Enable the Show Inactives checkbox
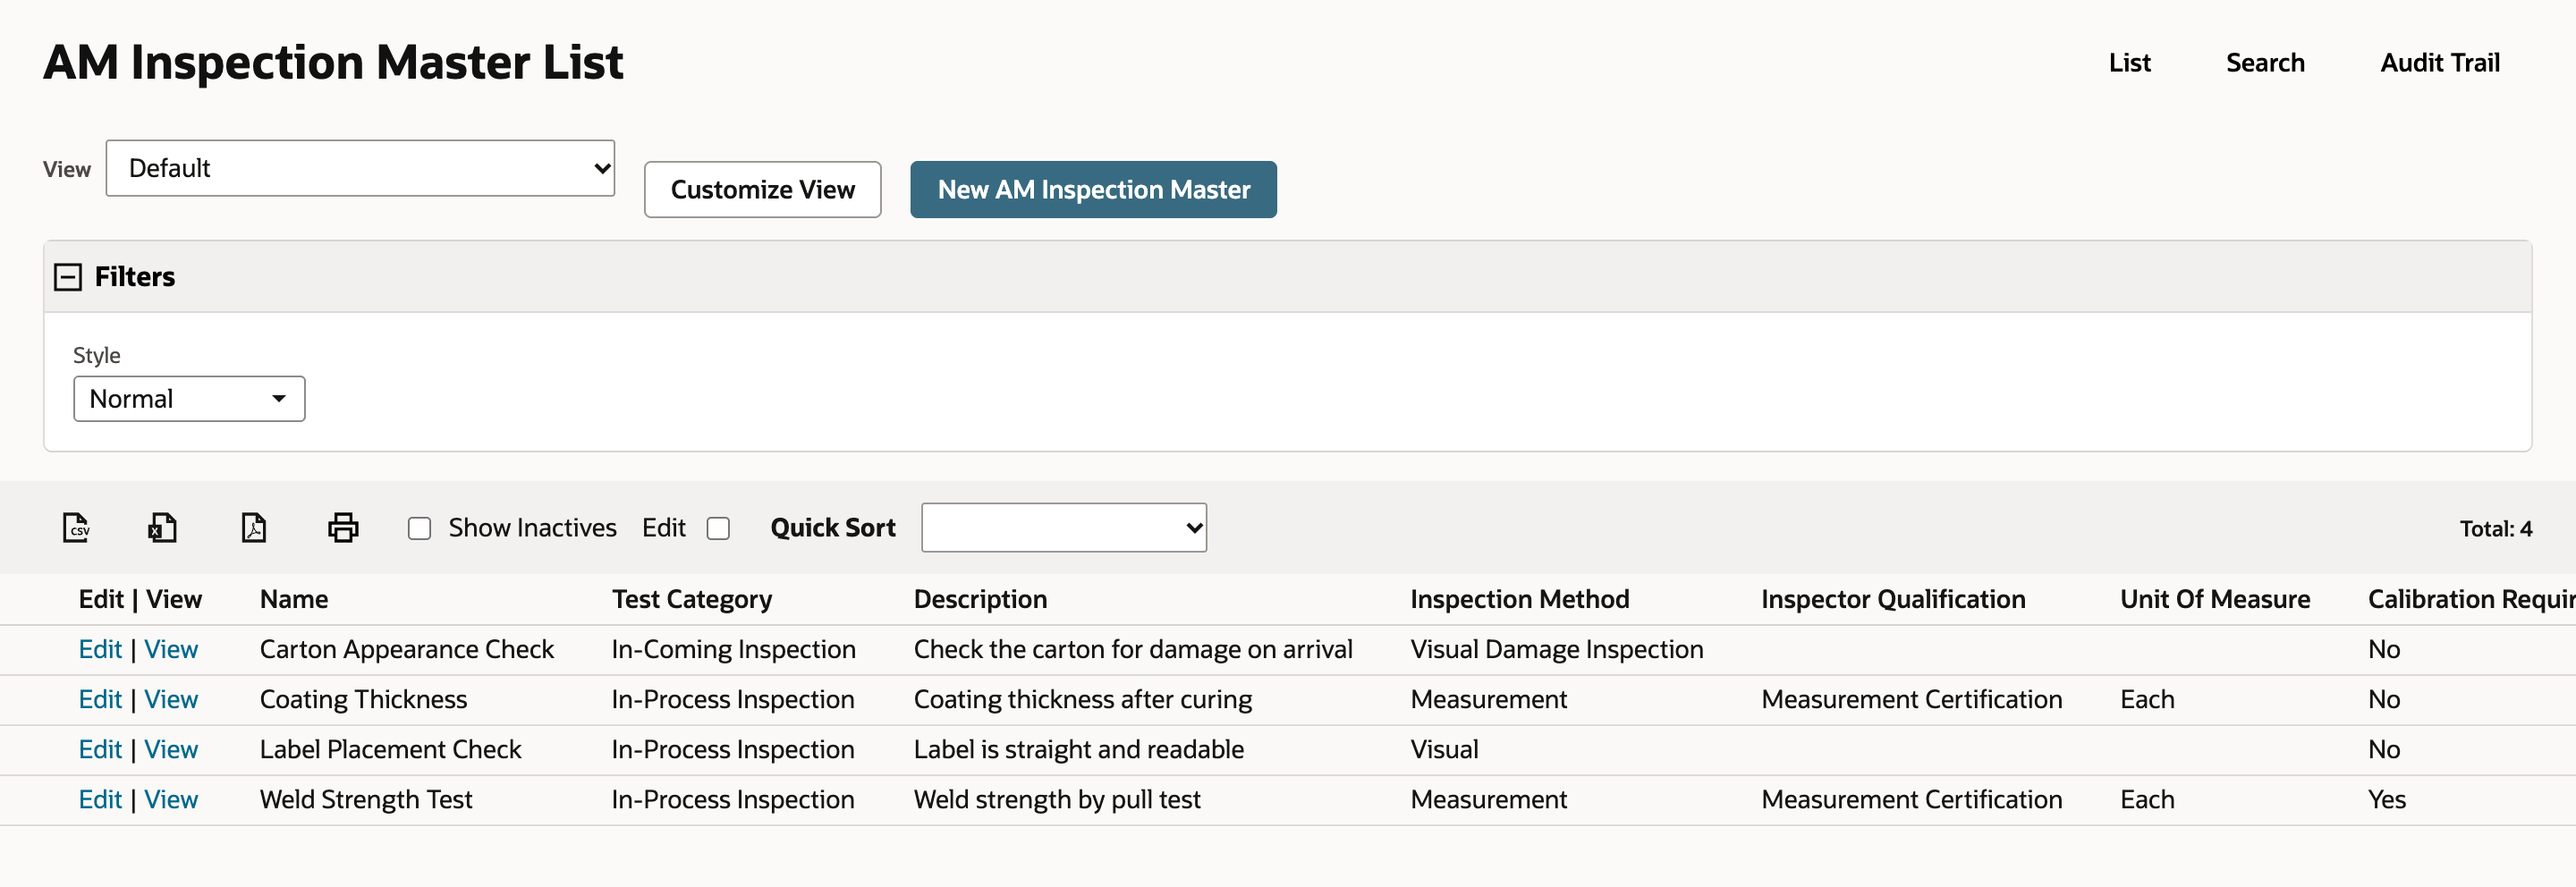 coord(419,528)
